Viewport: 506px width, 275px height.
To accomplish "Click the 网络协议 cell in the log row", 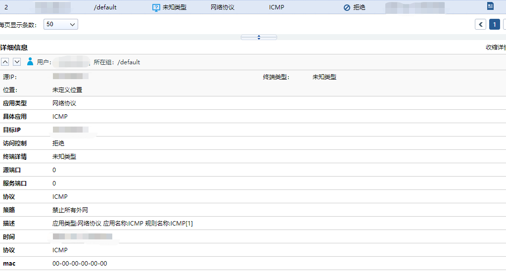I will coord(222,7).
